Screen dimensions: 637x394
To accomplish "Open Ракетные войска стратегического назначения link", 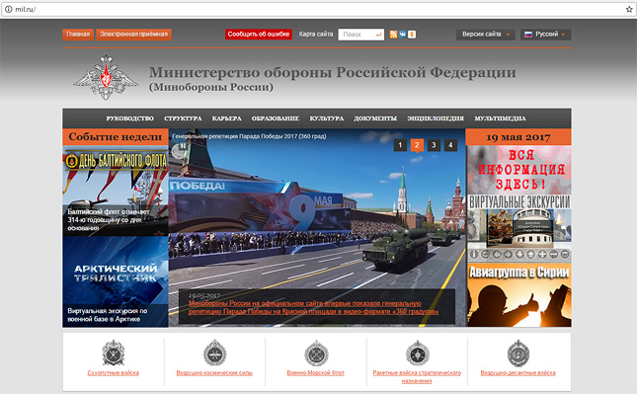I will tap(417, 377).
